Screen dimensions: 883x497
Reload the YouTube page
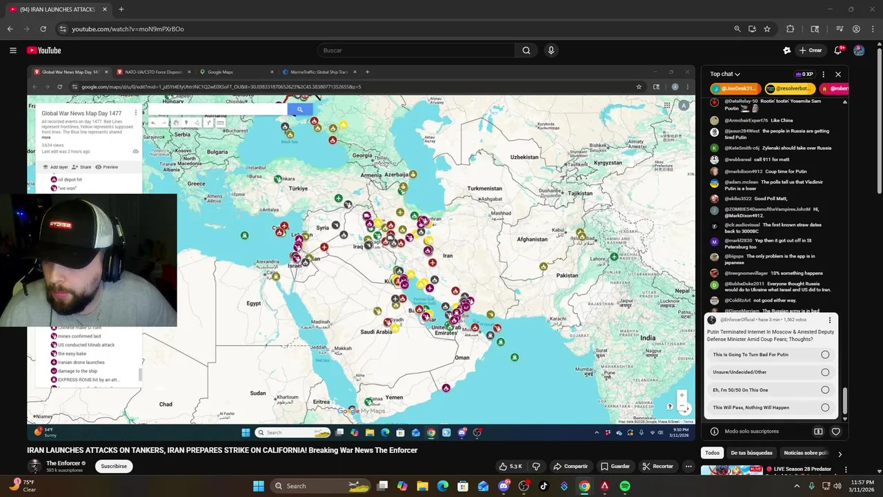coord(43,29)
